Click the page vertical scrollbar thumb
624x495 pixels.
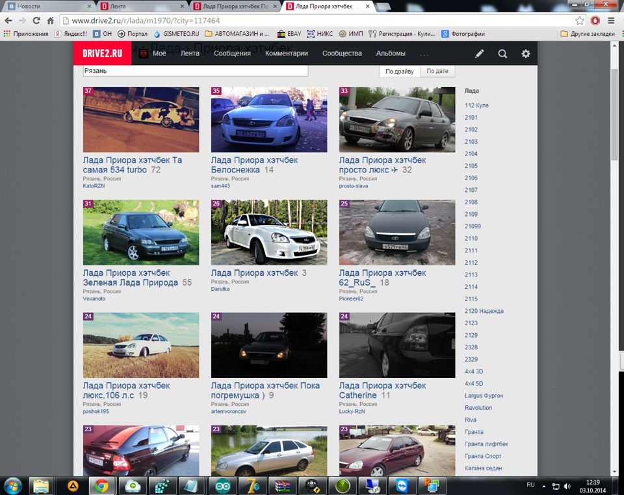(614, 113)
